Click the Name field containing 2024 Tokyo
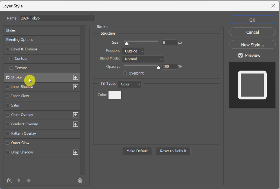Viewport: 280px width, 189px height. (57, 18)
